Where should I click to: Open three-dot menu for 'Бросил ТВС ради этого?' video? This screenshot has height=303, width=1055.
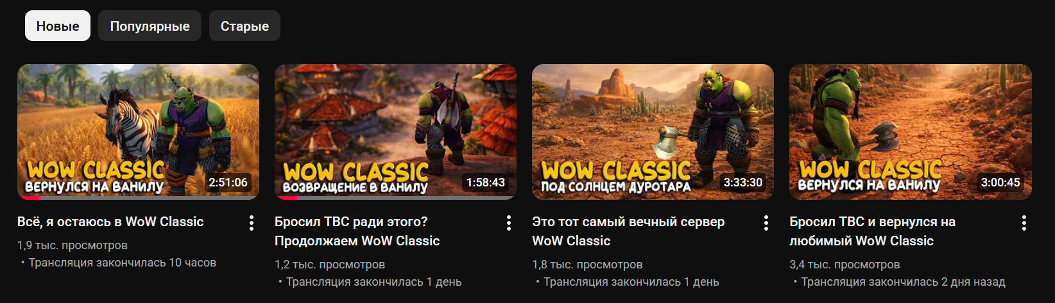(x=509, y=222)
